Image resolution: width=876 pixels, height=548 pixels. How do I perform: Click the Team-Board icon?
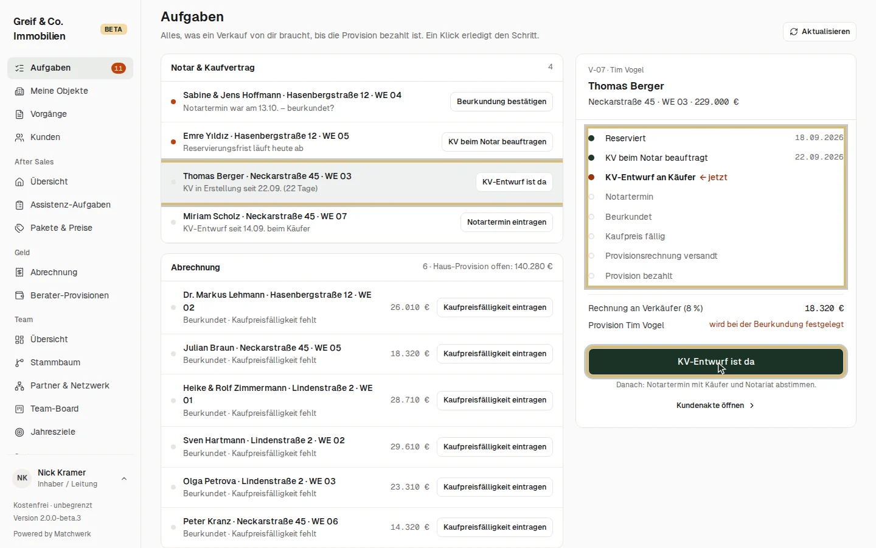tap(19, 409)
